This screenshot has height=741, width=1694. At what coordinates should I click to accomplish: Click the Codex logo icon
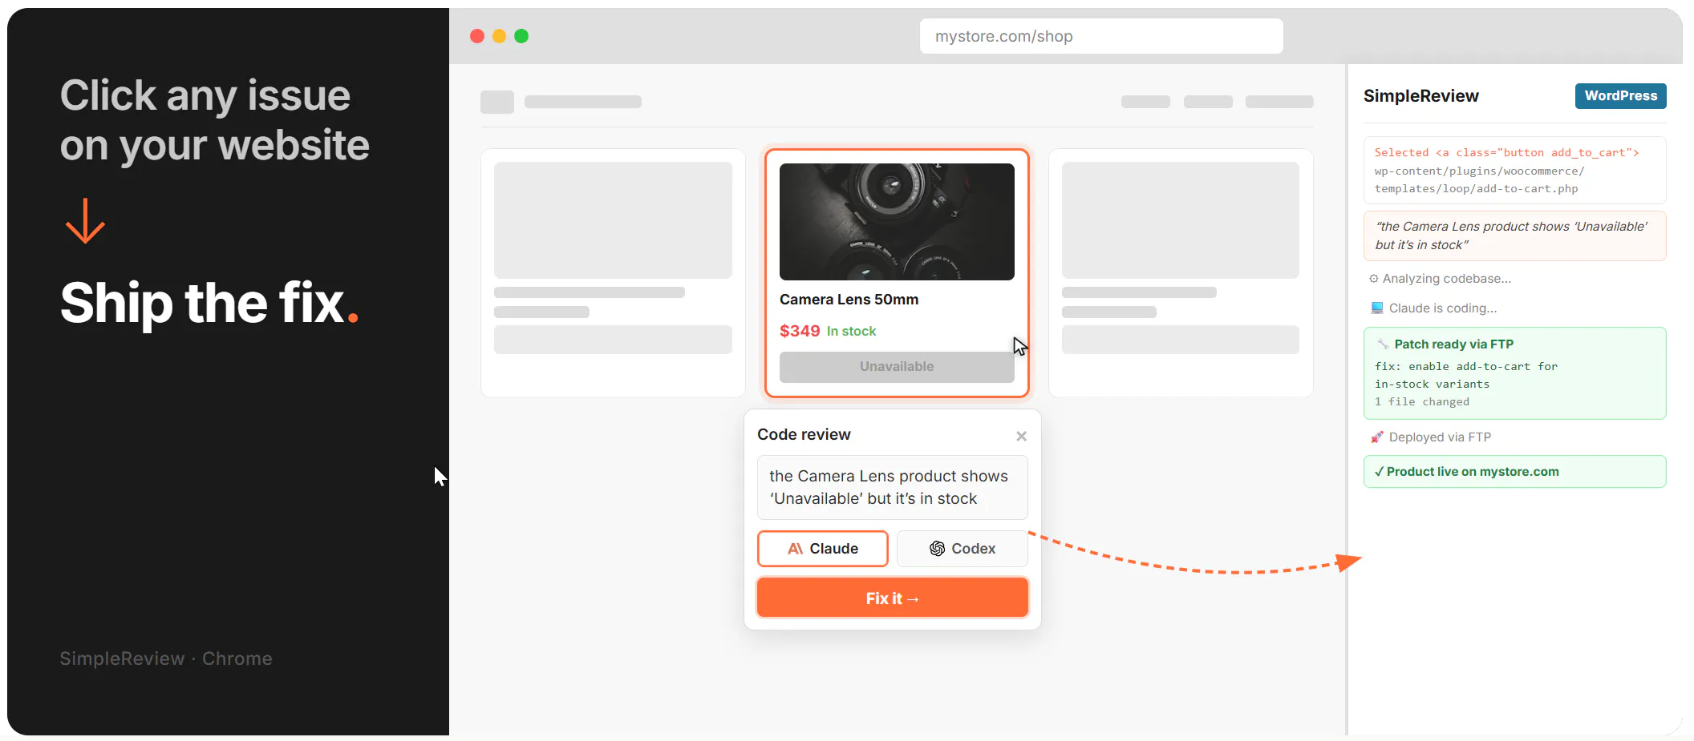tap(937, 549)
